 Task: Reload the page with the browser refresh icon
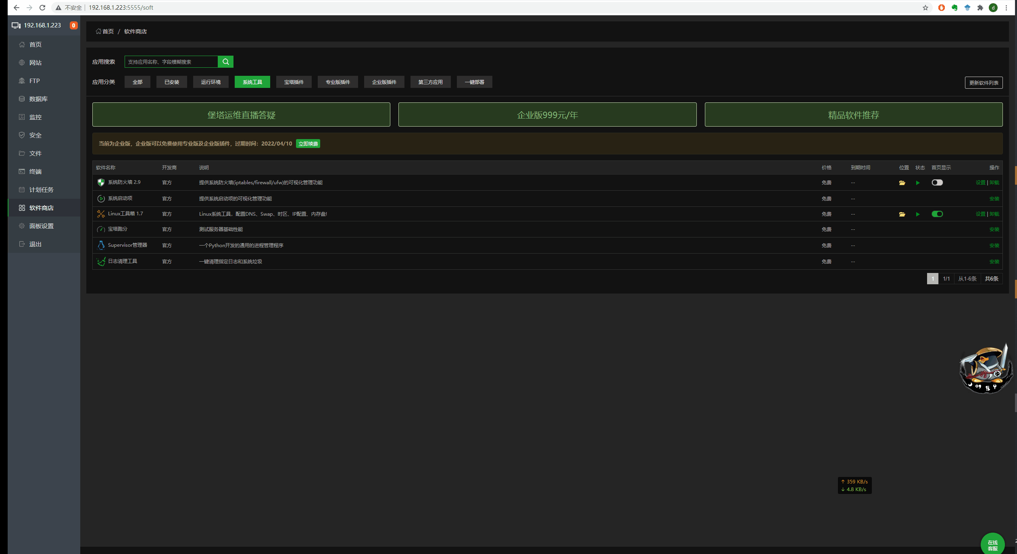(42, 8)
